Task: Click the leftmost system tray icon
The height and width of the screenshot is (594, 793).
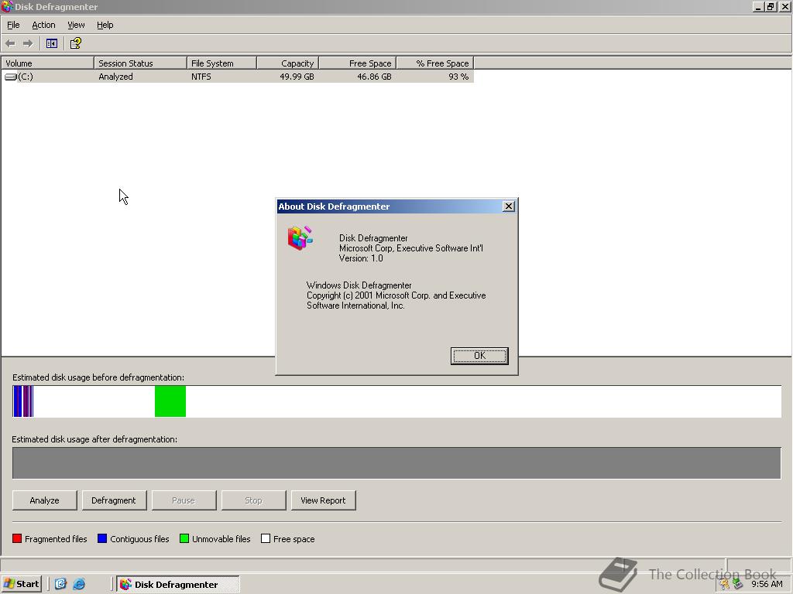Action: (x=725, y=584)
